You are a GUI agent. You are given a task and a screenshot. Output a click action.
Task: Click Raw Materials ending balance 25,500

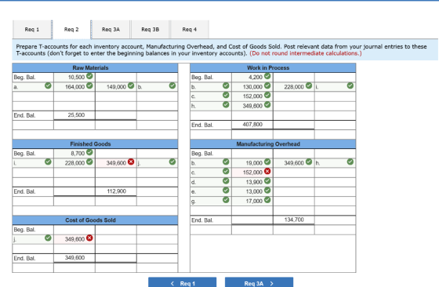[74, 115]
